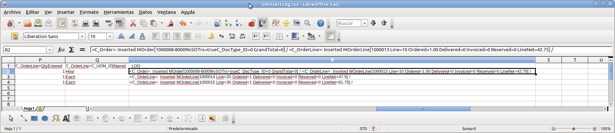Expand the Paste options dropdown arrow
This screenshot has width=615, height=133.
click(162, 23)
